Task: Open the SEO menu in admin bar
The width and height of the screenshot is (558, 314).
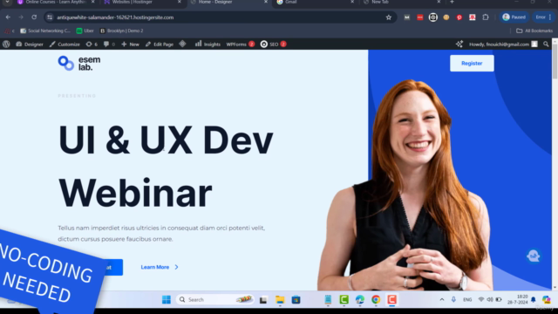Action: (273, 44)
